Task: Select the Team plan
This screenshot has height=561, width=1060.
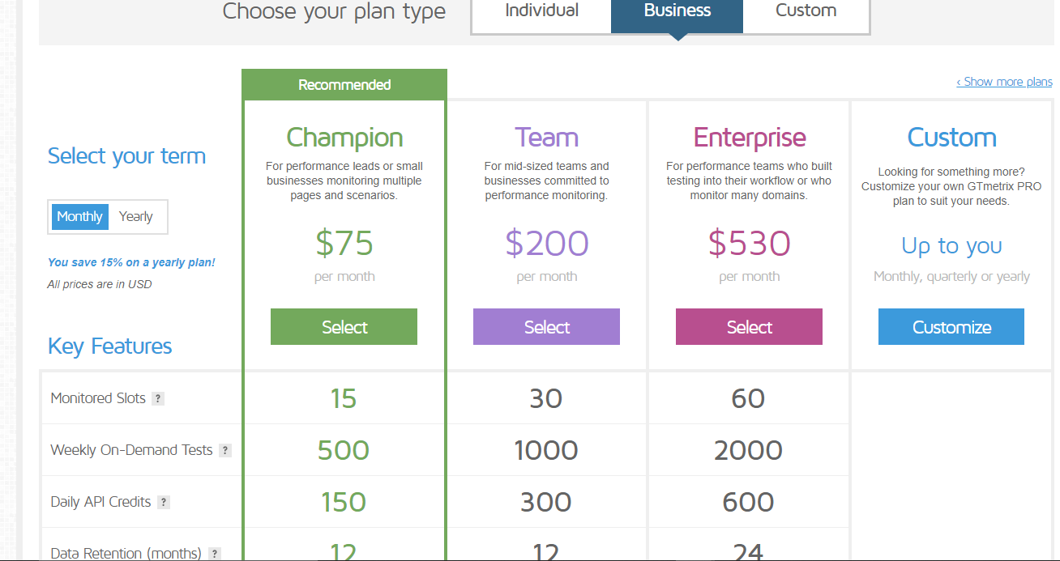Action: (x=546, y=327)
